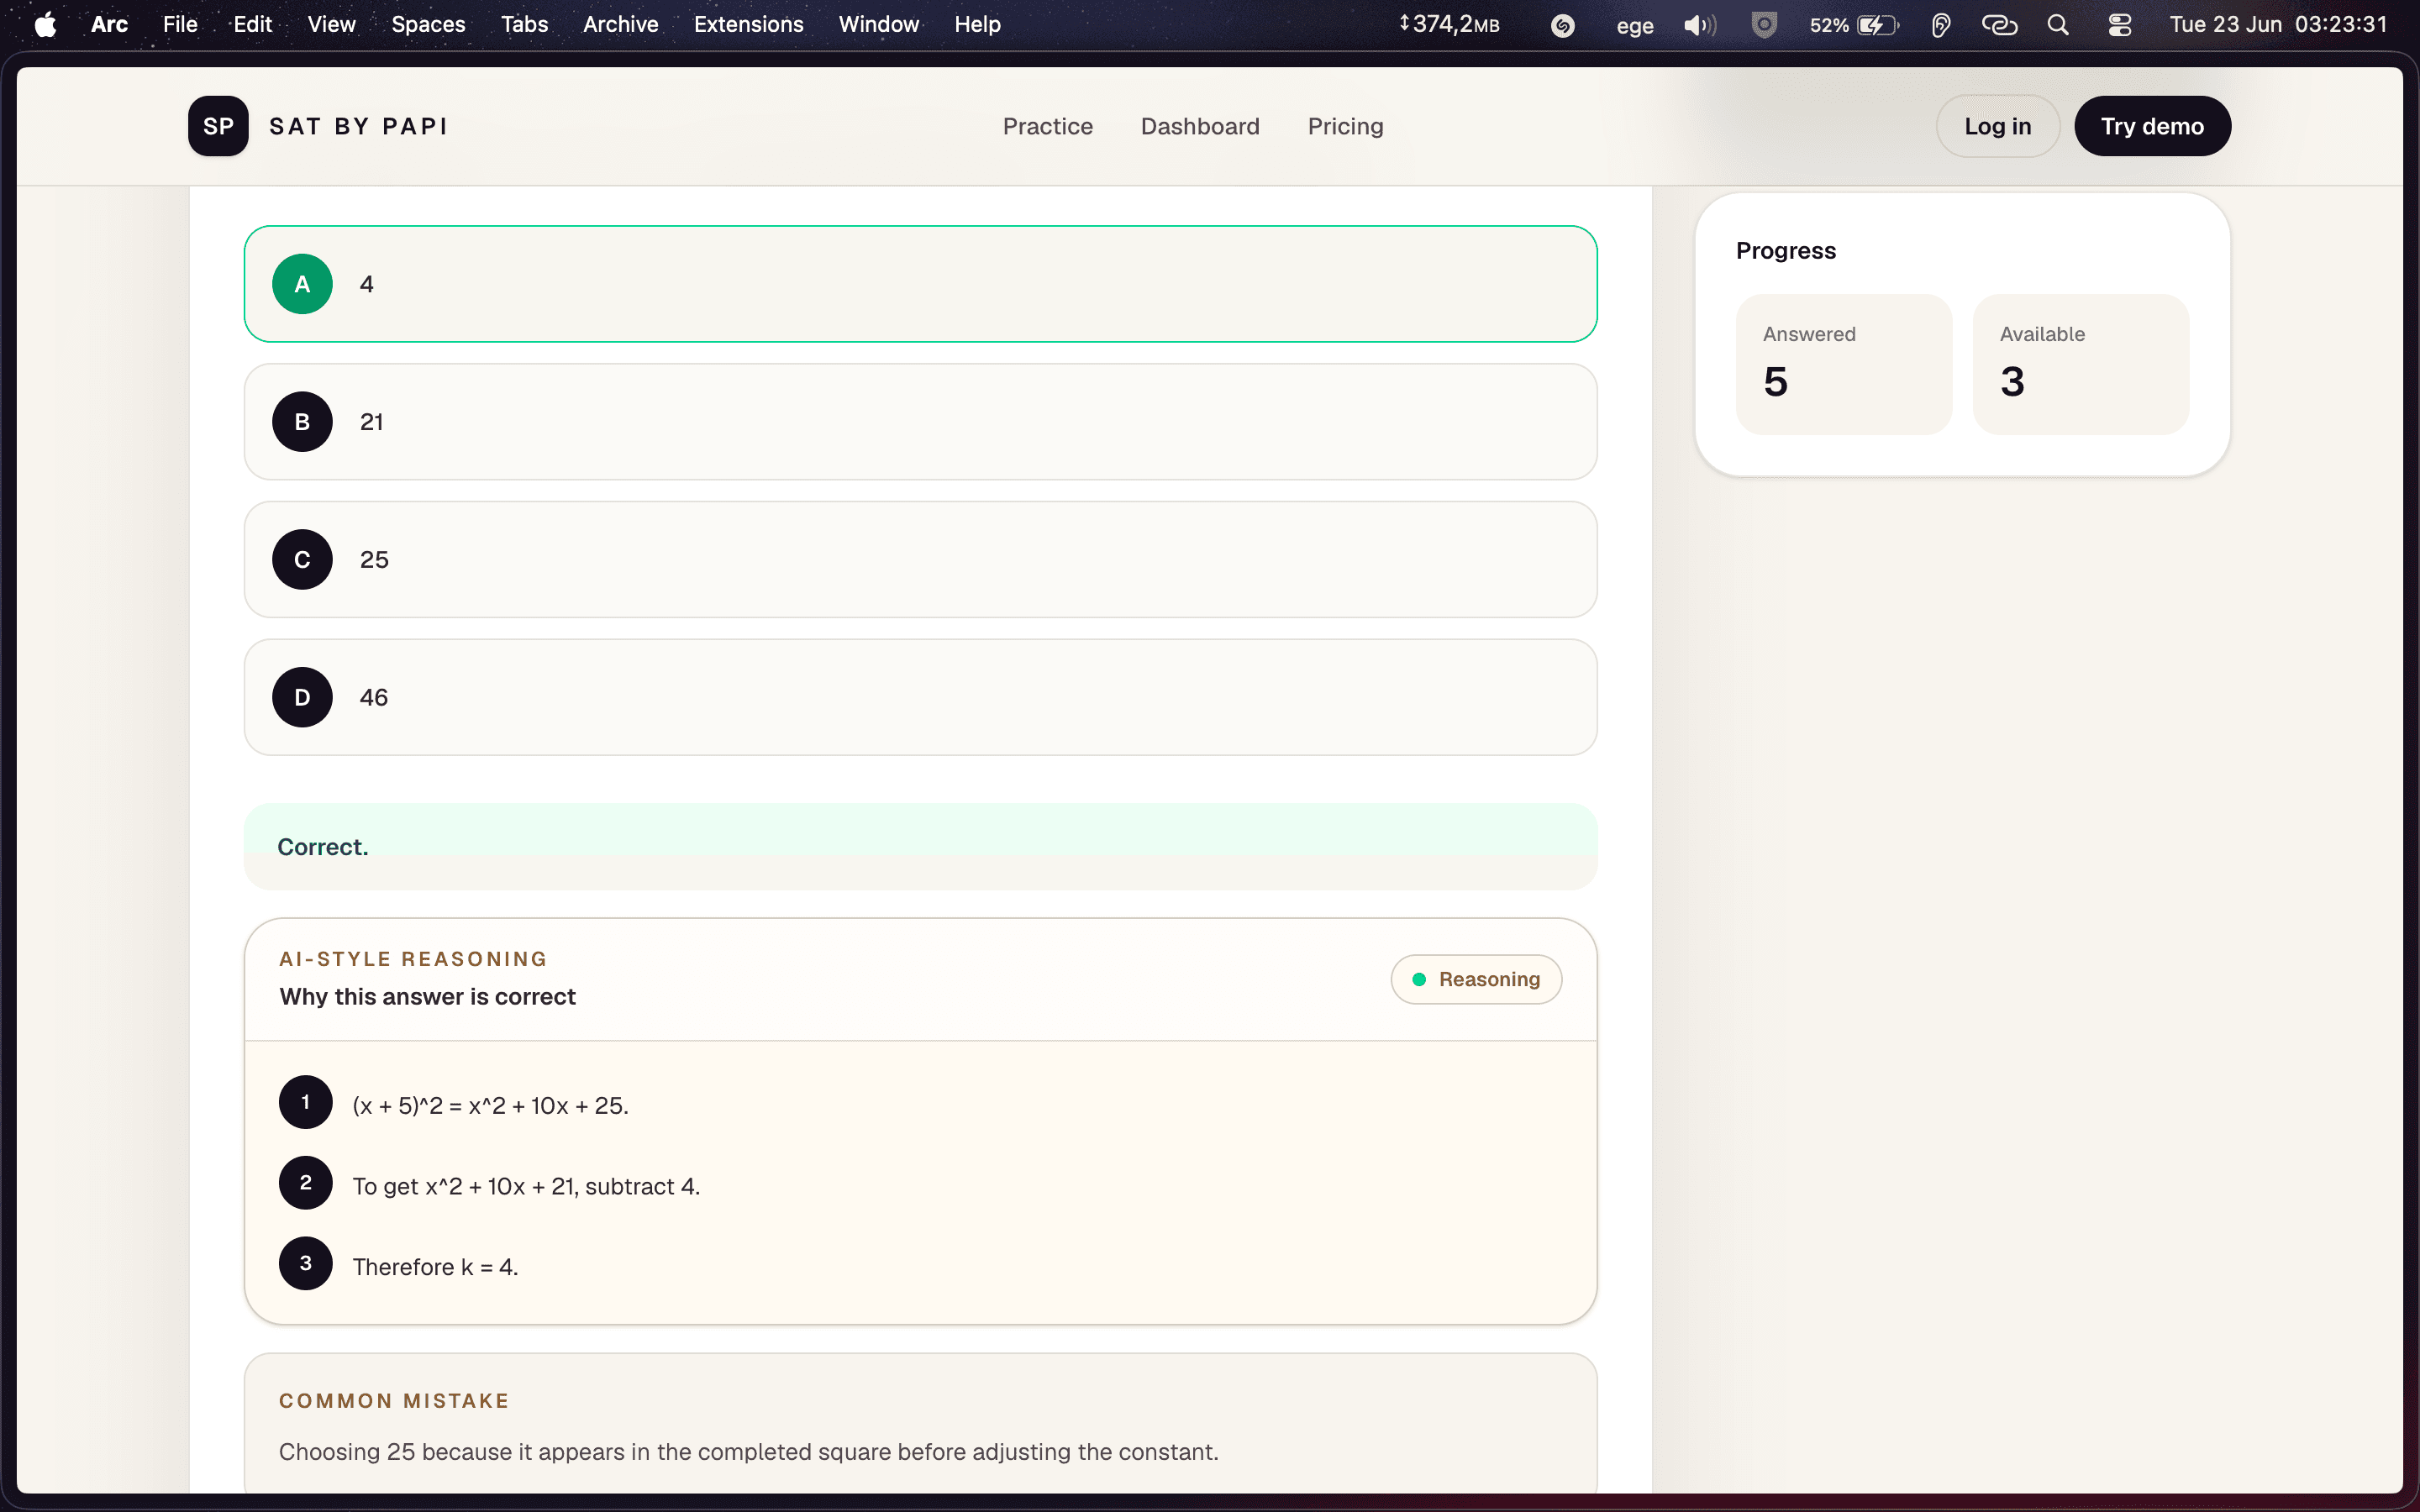
Task: Click reasoning step 'Therefore k = 4.'
Action: [435, 1267]
